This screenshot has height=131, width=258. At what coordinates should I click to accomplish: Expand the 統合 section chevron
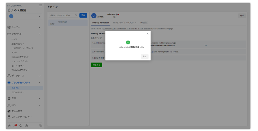(x=40, y=105)
